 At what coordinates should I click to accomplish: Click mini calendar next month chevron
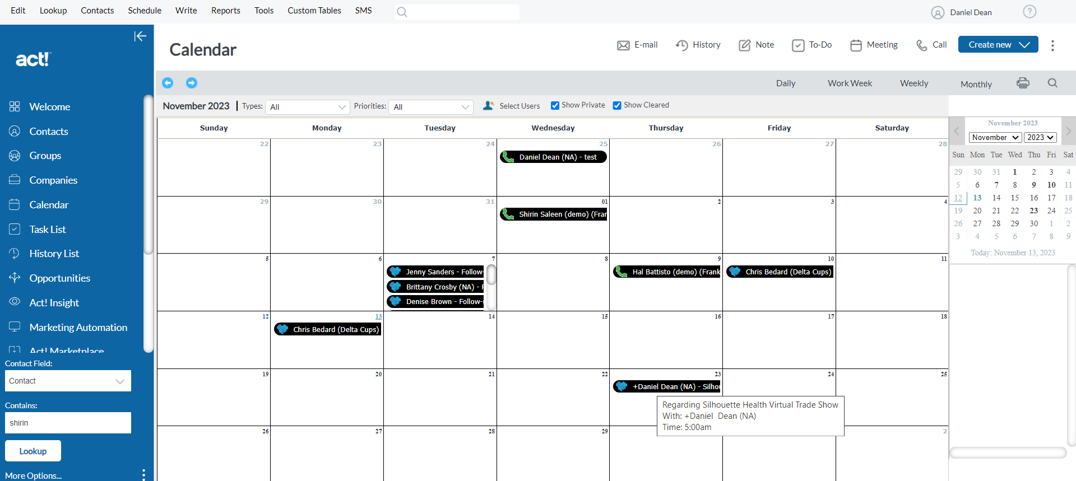click(x=1069, y=130)
